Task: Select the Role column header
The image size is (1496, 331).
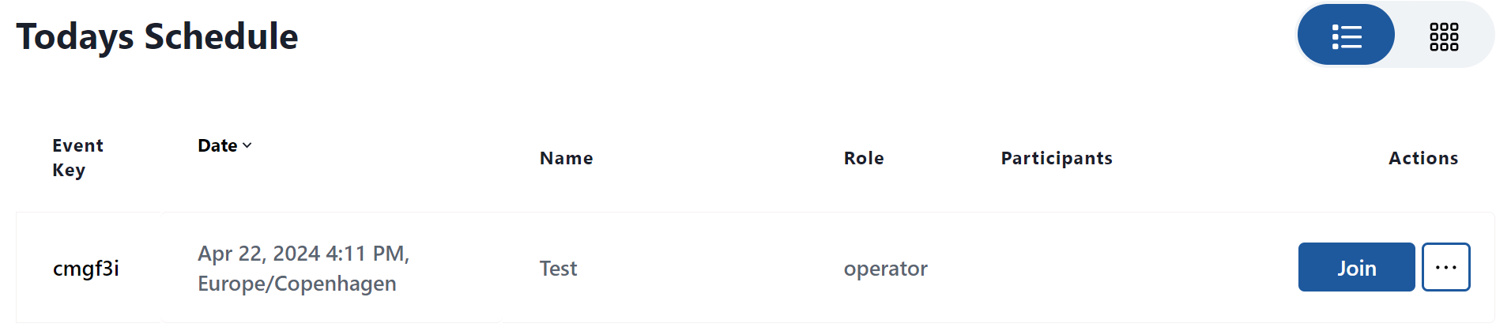Action: [x=864, y=158]
